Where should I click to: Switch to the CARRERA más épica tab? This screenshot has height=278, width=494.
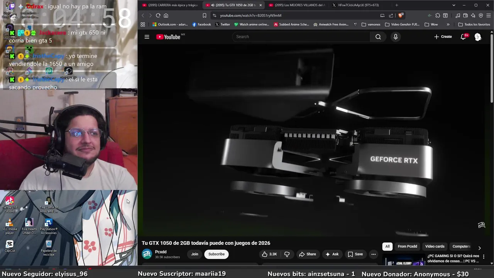pyautogui.click(x=170, y=5)
